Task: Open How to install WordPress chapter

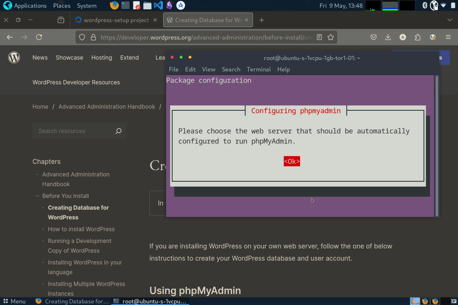Action: (x=81, y=229)
